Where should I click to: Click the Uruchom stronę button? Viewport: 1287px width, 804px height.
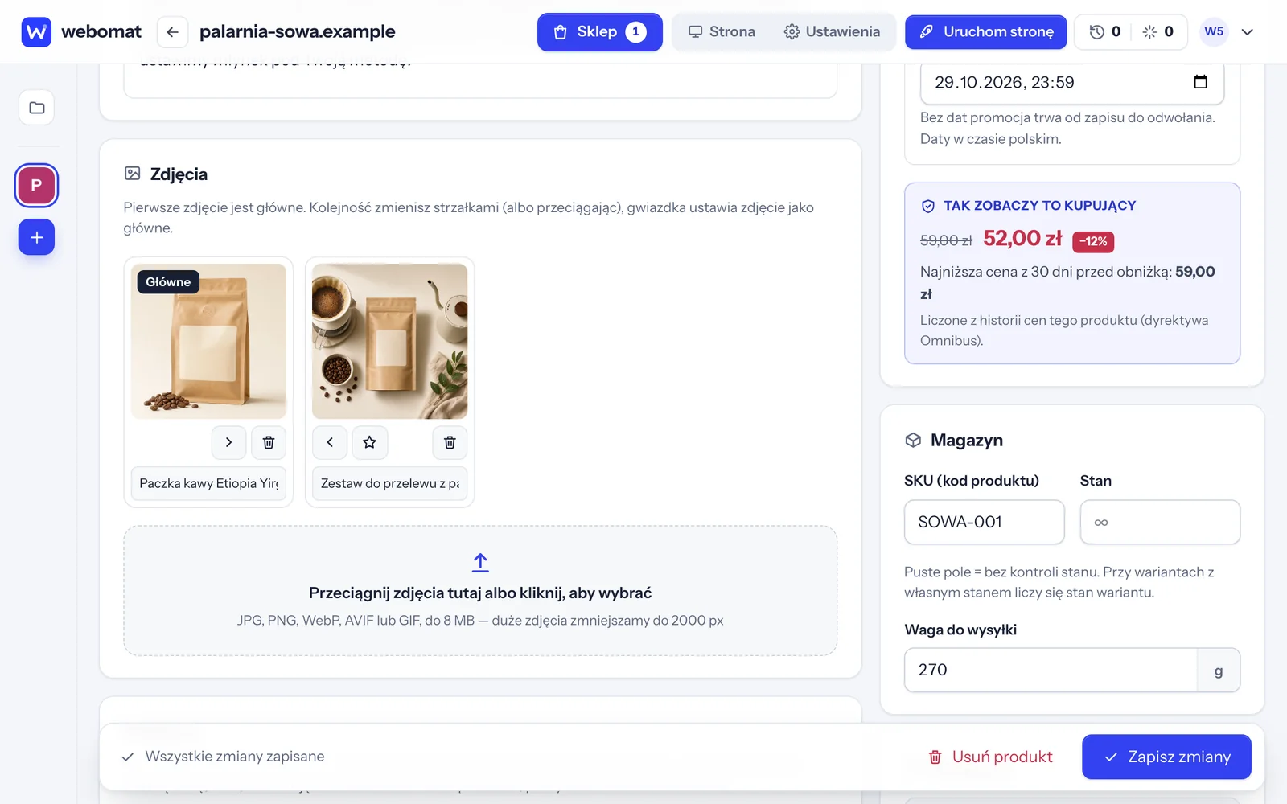[x=986, y=32]
